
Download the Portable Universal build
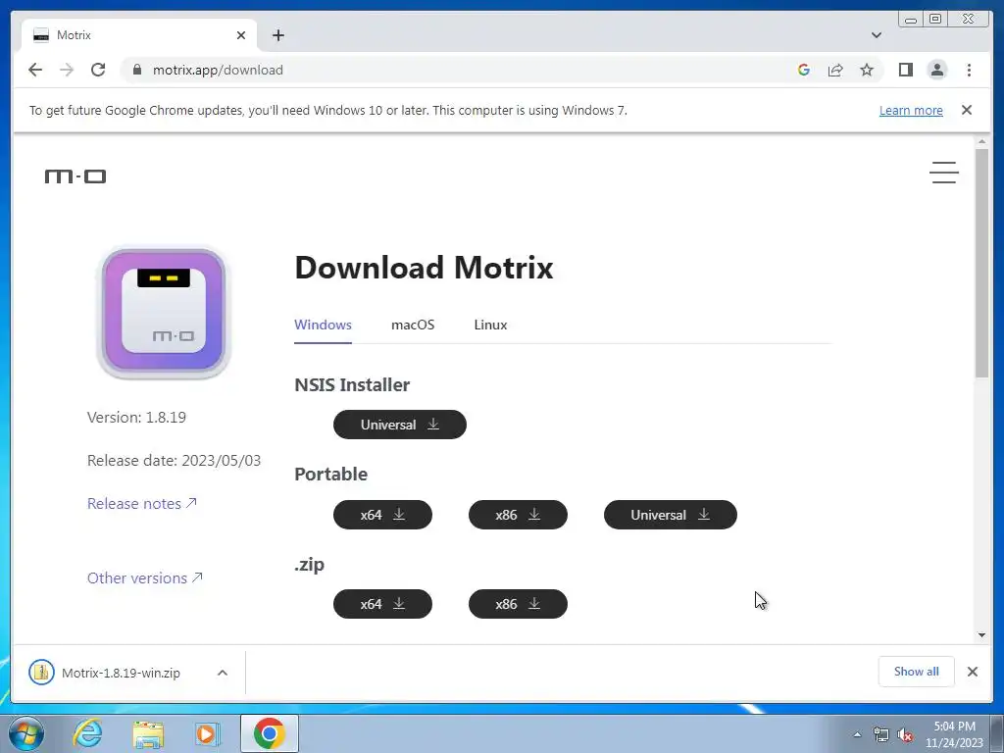click(x=671, y=515)
